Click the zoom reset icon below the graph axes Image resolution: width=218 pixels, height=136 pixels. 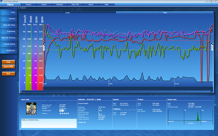point(21,92)
